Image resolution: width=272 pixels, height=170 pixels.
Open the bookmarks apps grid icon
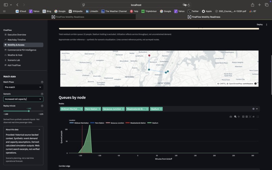[4, 11]
